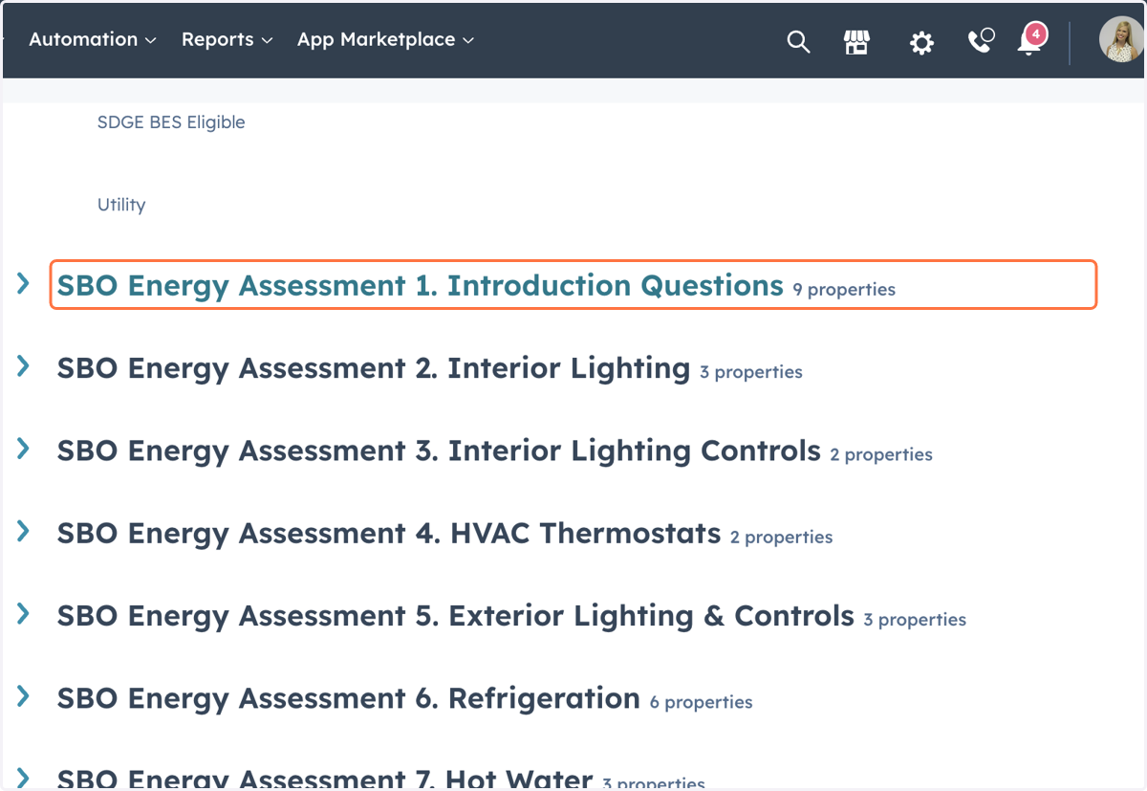This screenshot has height=791, width=1147.
Task: Open the App Marketplace menu
Action: pos(386,39)
